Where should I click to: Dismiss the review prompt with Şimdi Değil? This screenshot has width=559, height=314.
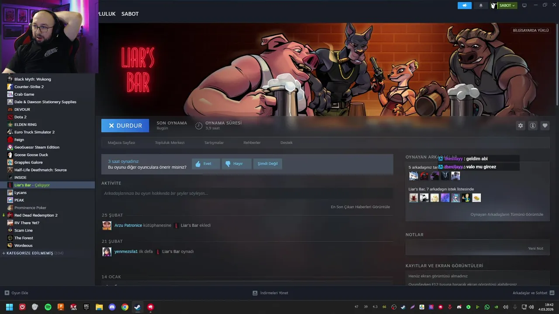point(268,164)
